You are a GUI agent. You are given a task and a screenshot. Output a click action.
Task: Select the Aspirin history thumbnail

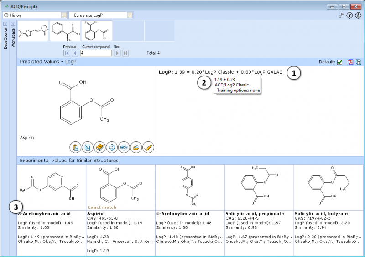click(x=97, y=31)
